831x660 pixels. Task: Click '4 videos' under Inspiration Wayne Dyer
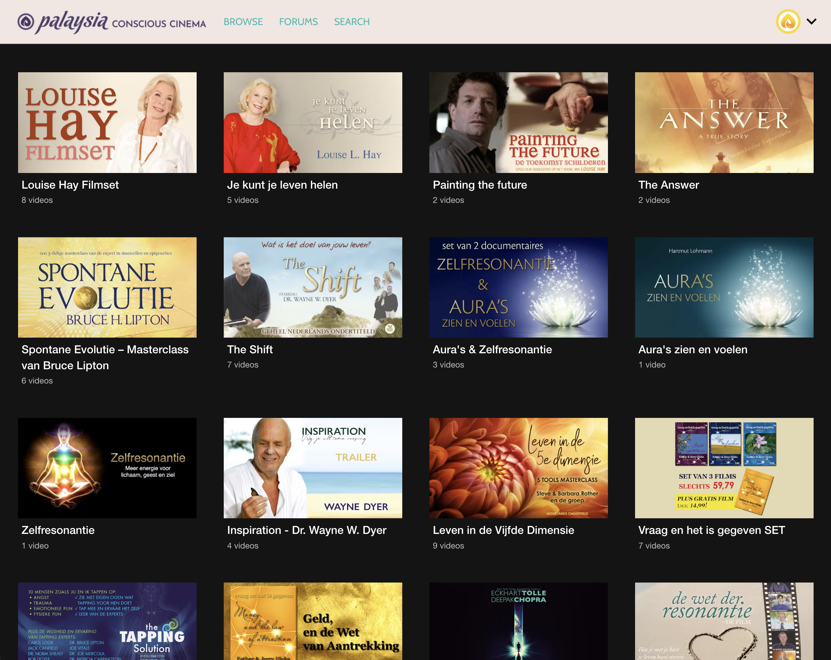[x=242, y=546]
